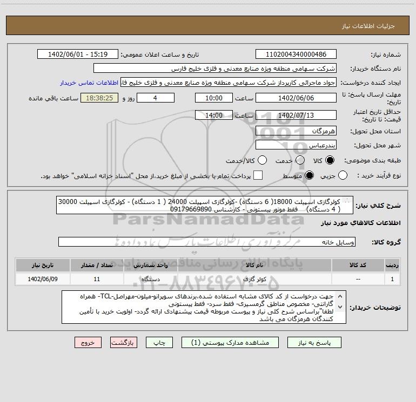Click the چاپ print button
Viewport: 416px width, 402px height.
159,343
